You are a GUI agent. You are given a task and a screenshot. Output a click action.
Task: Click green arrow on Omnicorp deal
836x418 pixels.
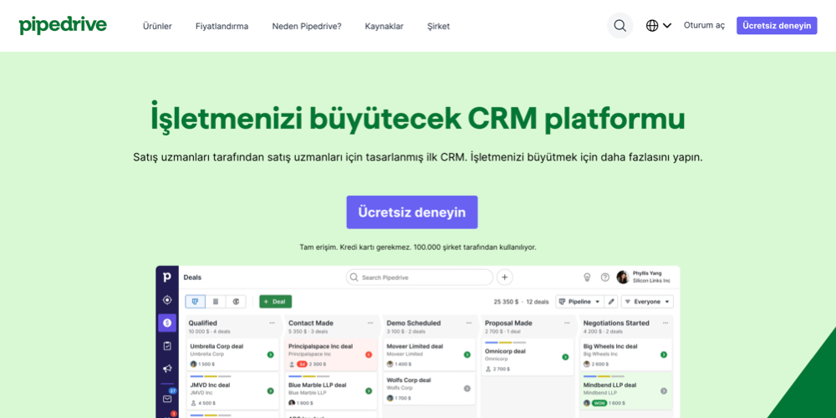coord(565,357)
